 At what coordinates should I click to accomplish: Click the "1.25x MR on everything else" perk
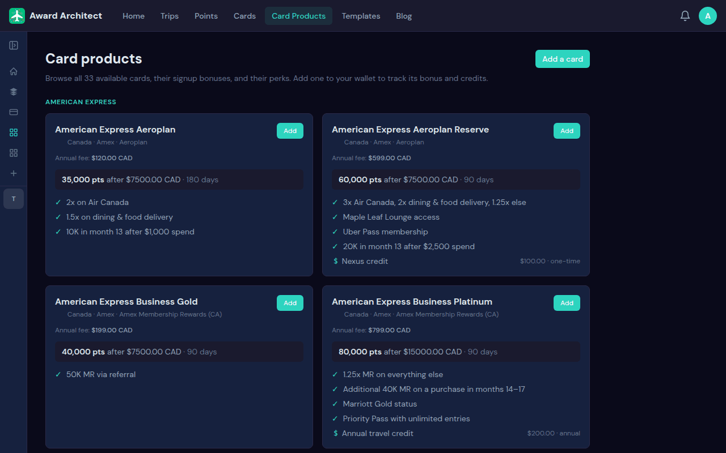[393, 374]
